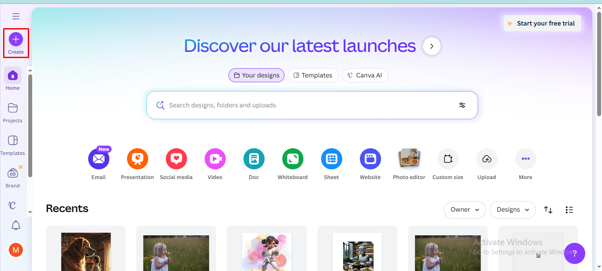Switch to list view for Recents
This screenshot has height=271, width=602.
pyautogui.click(x=569, y=210)
